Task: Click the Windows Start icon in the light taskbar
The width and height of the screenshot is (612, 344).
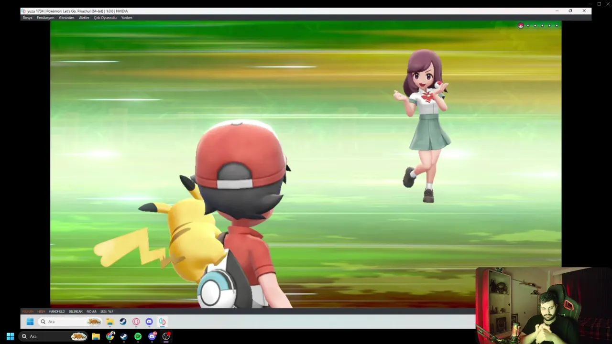Action: [30, 322]
